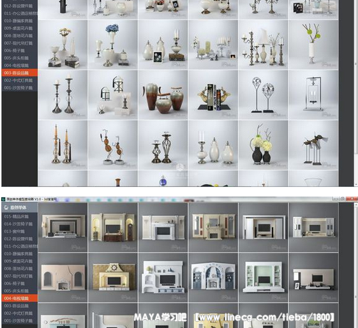Choose category 011 in the lower window sidebar

pos(20,246)
